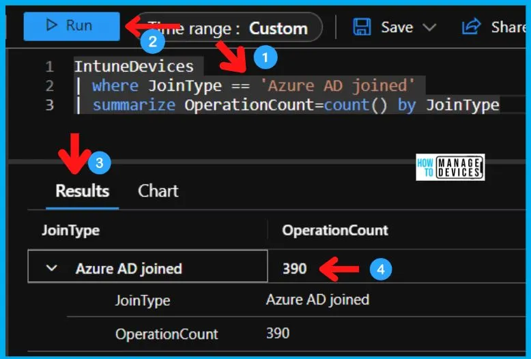Click the Save floppy disk icon
Screen dimensions: 531x359
click(x=362, y=27)
